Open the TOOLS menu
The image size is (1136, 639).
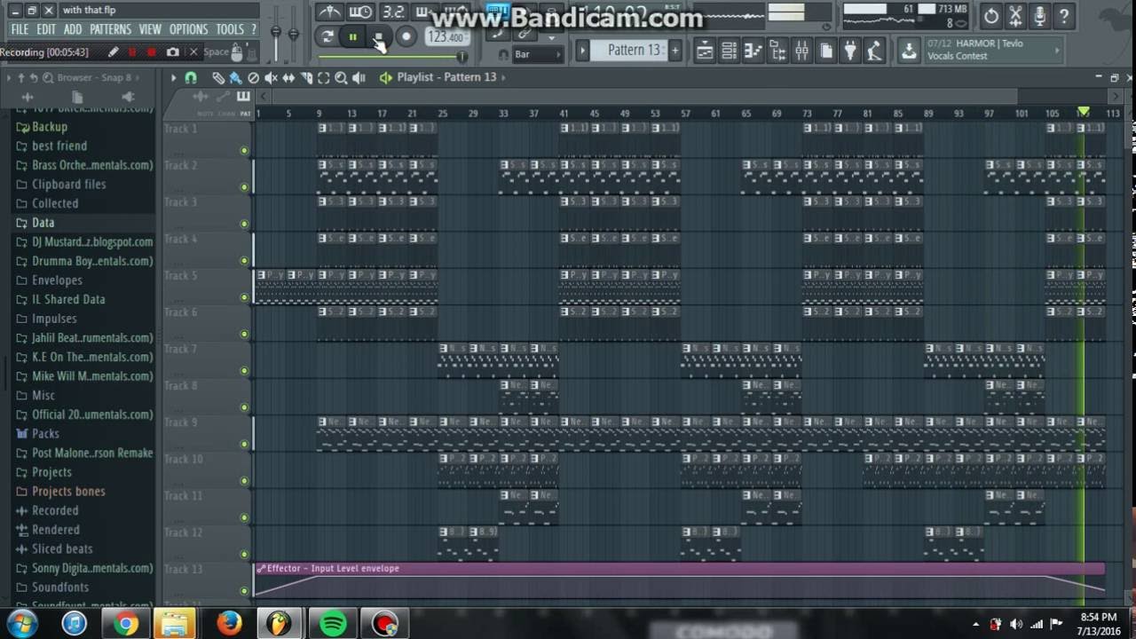click(x=230, y=29)
